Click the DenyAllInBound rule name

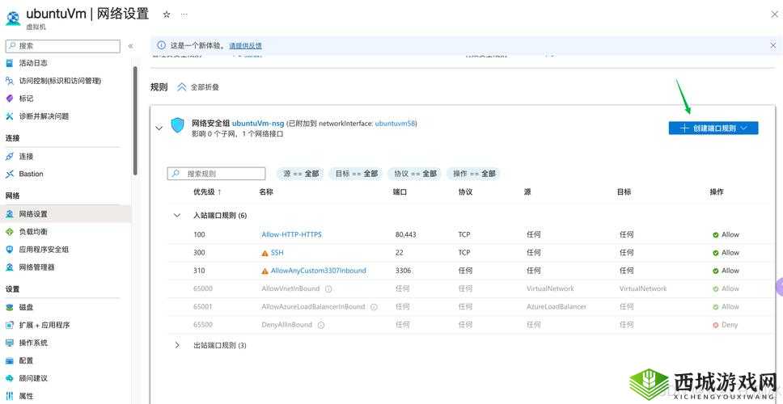click(286, 325)
